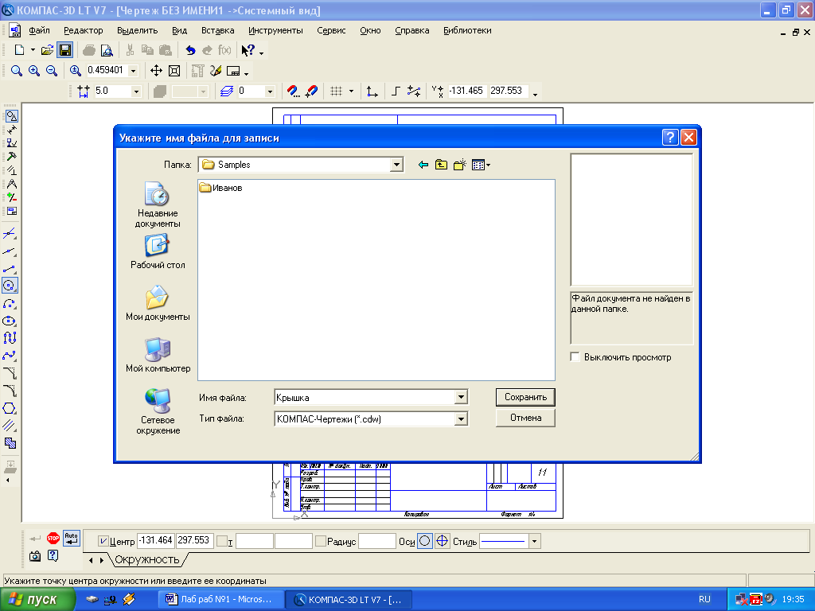Open the layer number 0 dropdown
Screen dimensions: 815x611
[x=270, y=91]
